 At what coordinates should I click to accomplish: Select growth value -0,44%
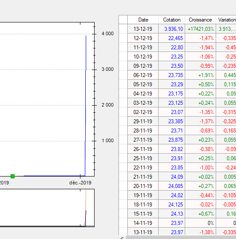click(x=200, y=195)
